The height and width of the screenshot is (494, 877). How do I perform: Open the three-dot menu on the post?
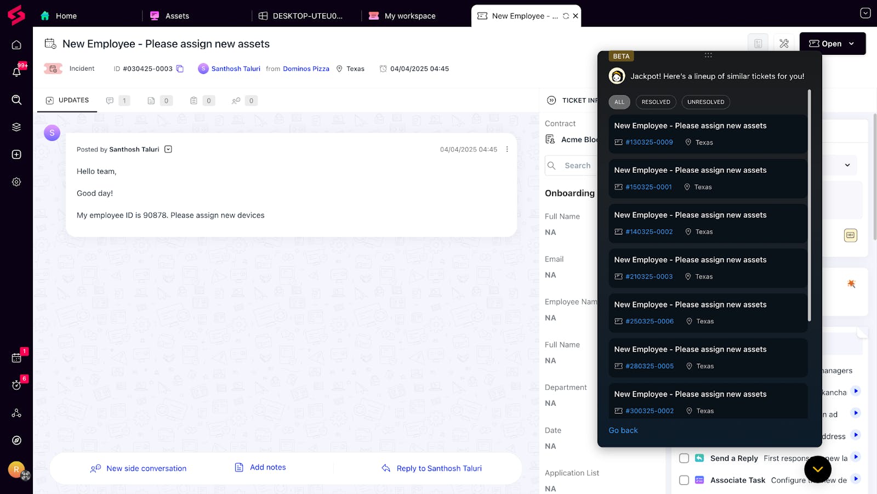click(507, 149)
